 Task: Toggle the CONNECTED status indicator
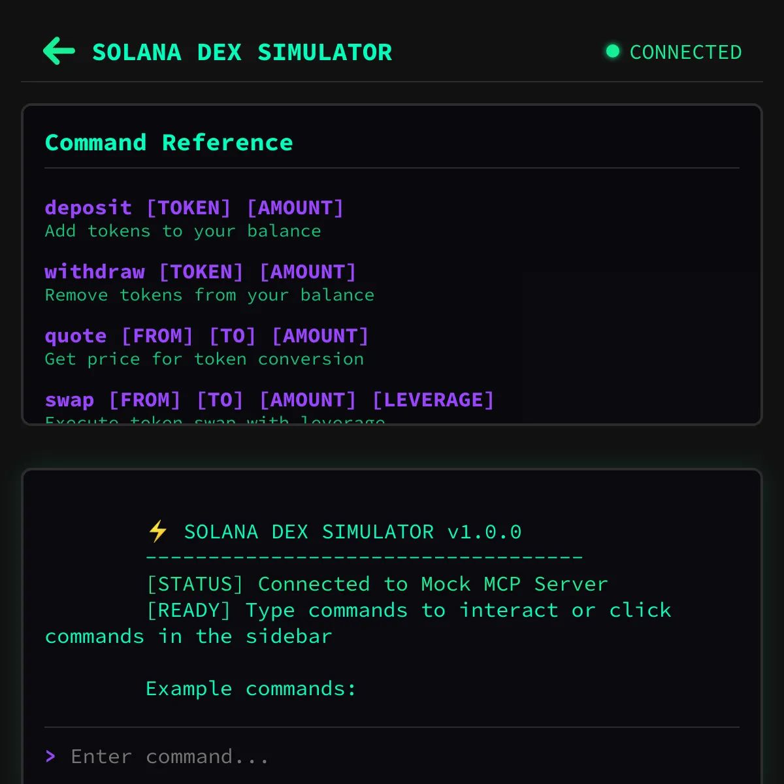[673, 52]
